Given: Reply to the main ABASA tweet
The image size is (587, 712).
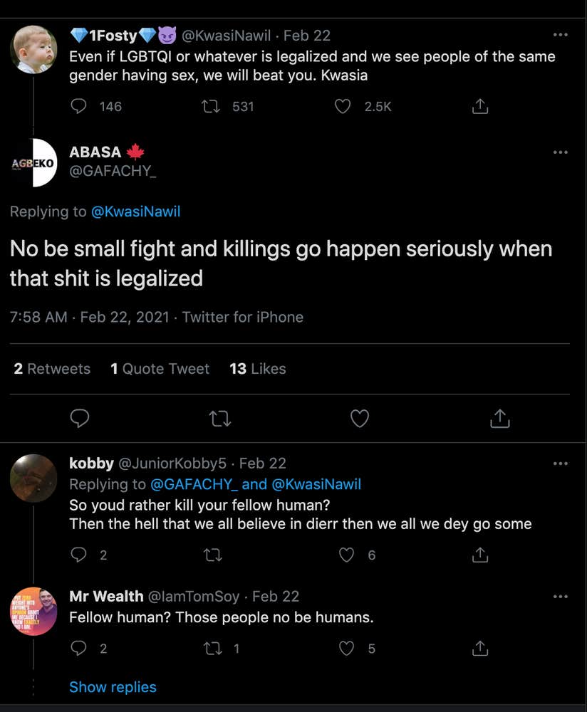Looking at the screenshot, I should point(80,419).
